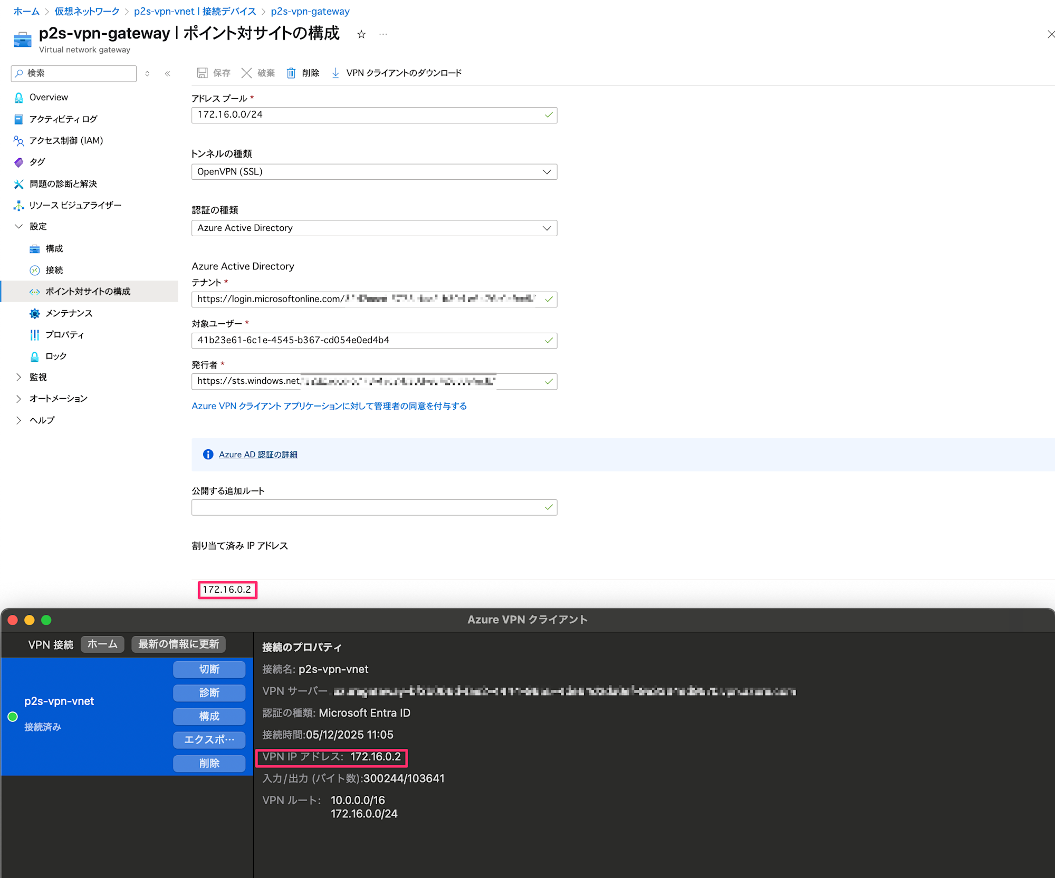
Task: Click the Overview icon in sidebar
Action: (18, 98)
